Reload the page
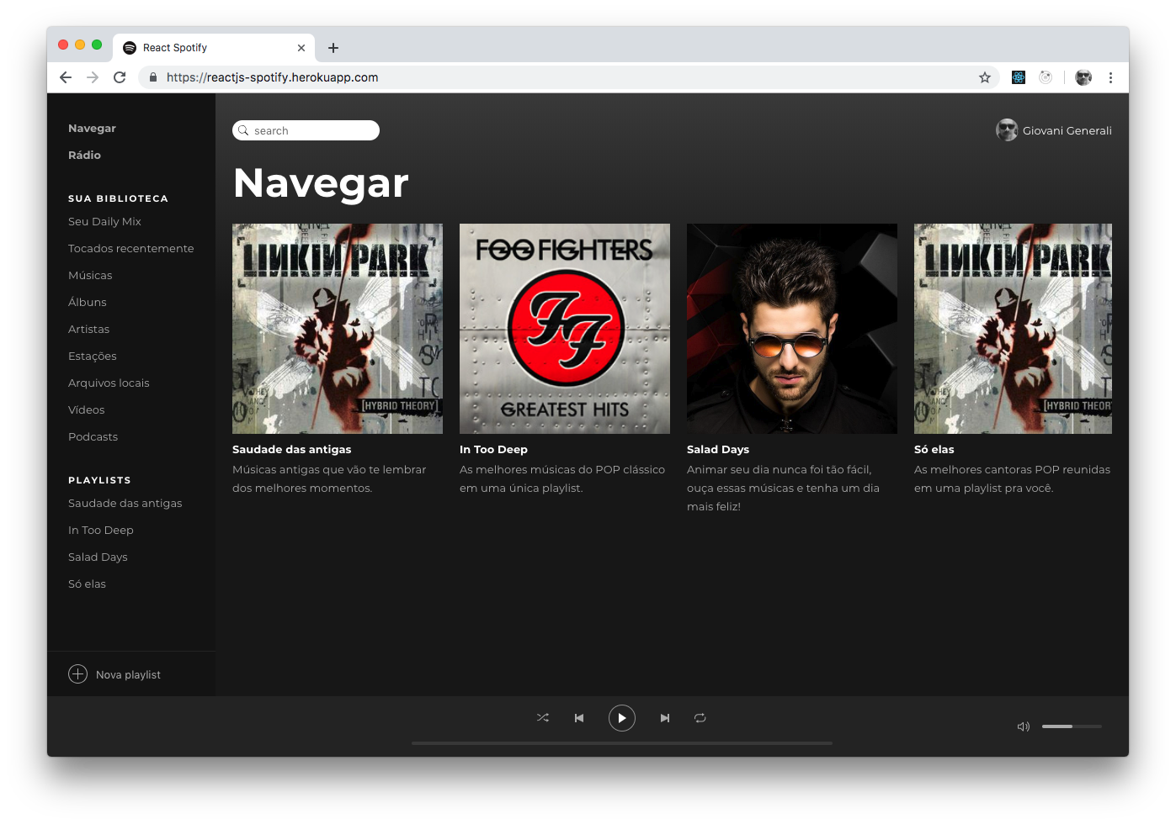Image resolution: width=1176 pixels, height=824 pixels. [x=120, y=77]
